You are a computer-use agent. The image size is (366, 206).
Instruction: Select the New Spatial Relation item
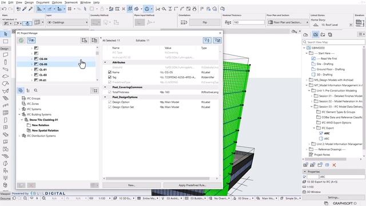[45, 130]
